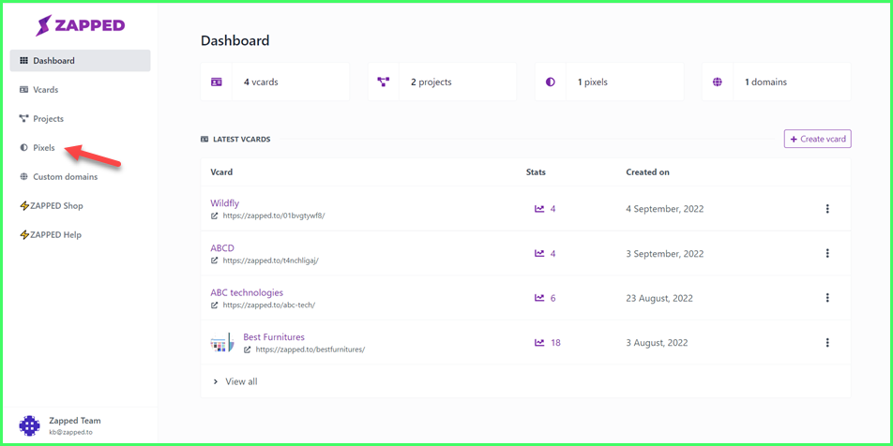Open the Best Furnitures vcard

274,336
